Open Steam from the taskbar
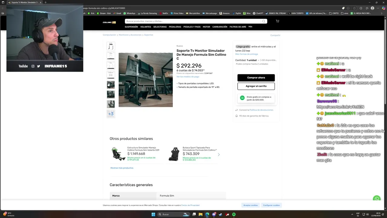 click(220, 214)
